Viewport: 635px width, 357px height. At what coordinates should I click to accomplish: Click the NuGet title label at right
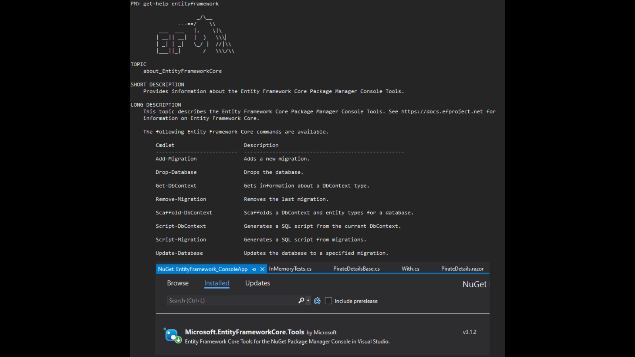(475, 284)
